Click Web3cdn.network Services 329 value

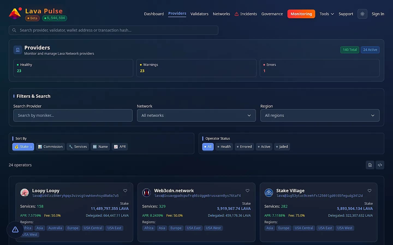click(162, 206)
